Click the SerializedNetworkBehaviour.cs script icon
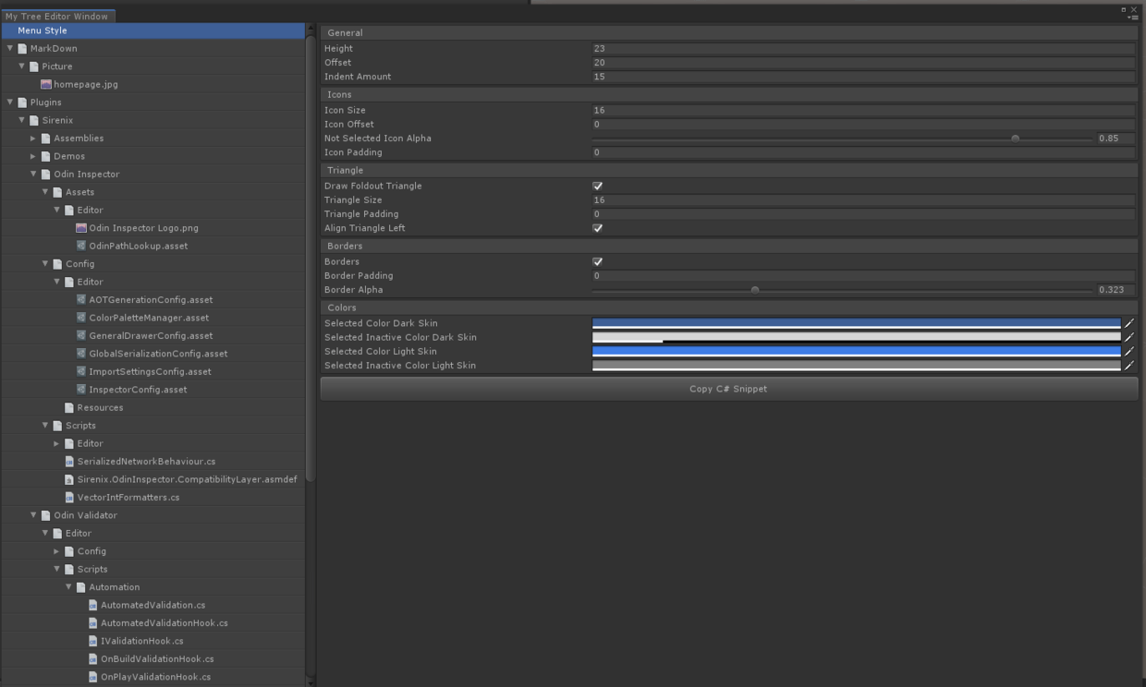 tap(69, 462)
